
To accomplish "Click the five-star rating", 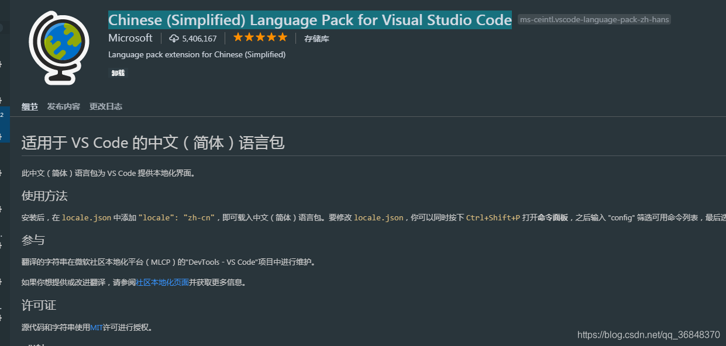I will 260,37.
